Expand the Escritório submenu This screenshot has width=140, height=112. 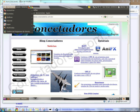(18, 14)
